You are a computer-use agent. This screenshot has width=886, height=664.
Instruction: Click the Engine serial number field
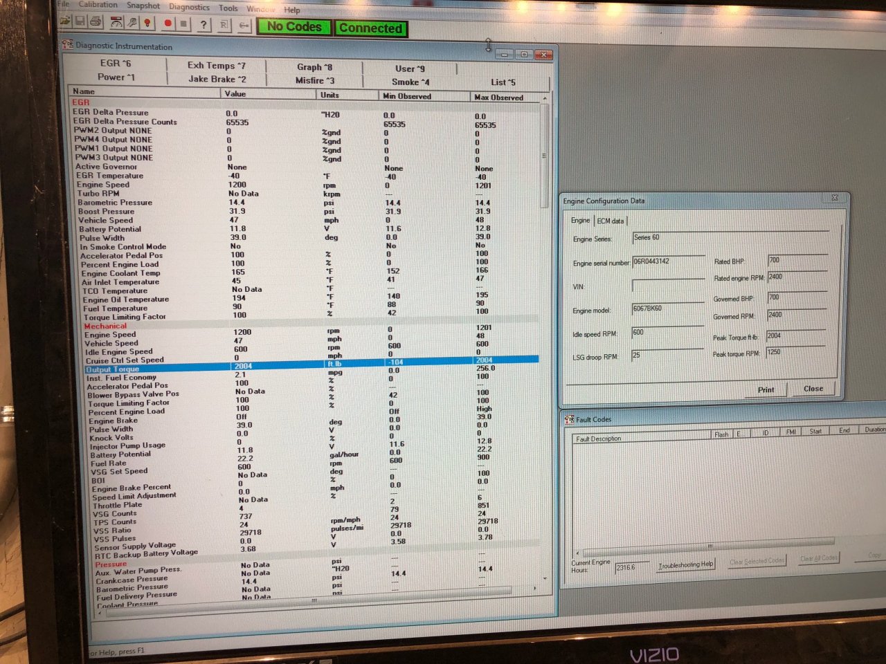[667, 261]
